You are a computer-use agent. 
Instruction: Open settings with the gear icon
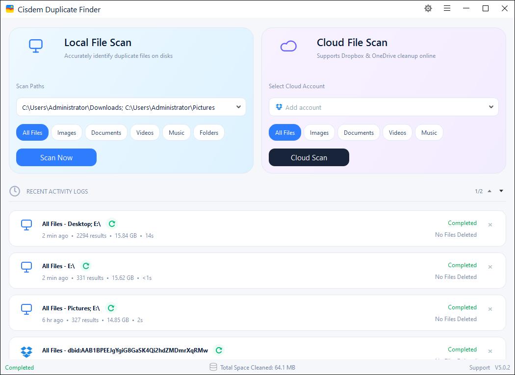pyautogui.click(x=428, y=8)
